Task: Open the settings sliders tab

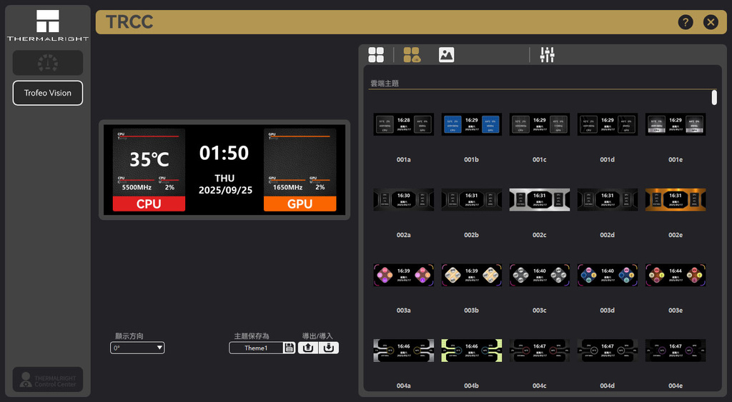Action: [x=547, y=54]
